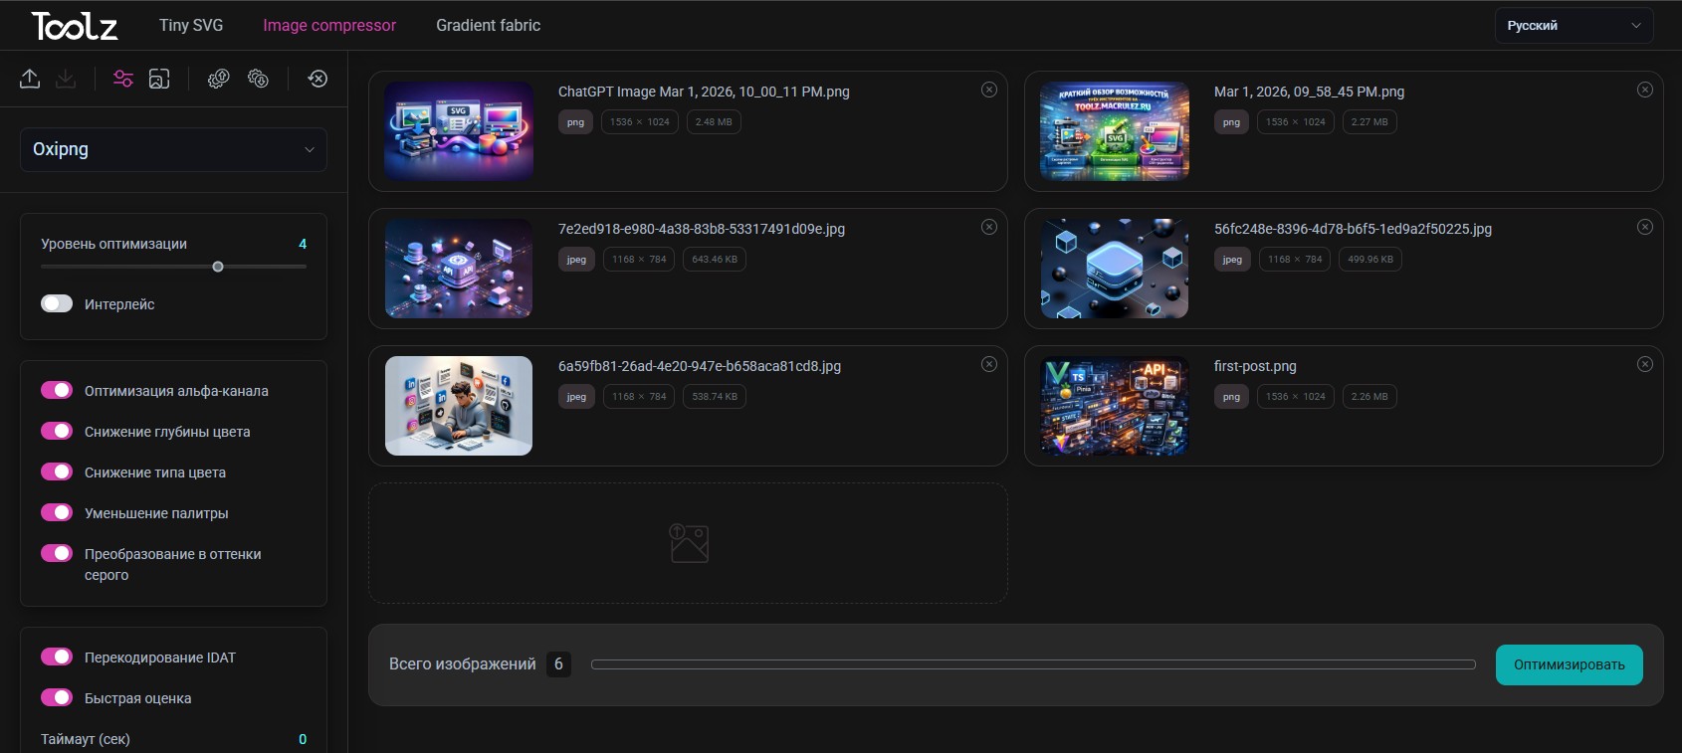The height and width of the screenshot is (753, 1682).
Task: Click the Уровень оптимизации slider handle
Action: coord(218,267)
